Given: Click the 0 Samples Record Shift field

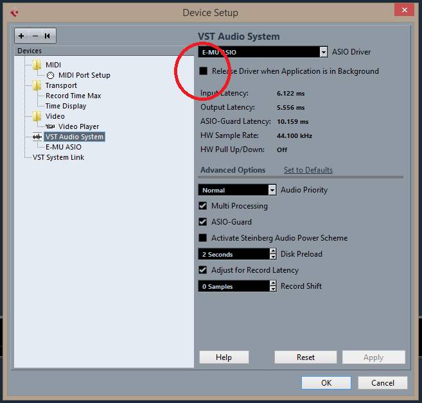Looking at the screenshot, I should 234,286.
